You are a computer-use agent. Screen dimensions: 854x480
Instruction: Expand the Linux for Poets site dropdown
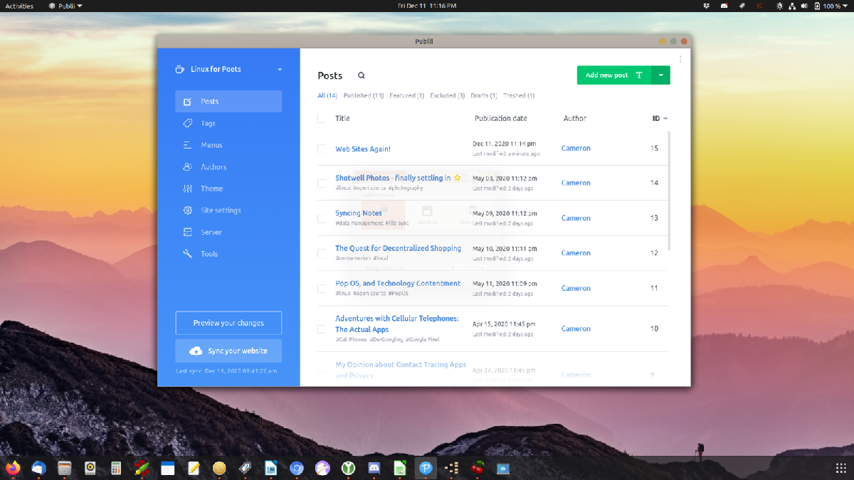point(280,70)
